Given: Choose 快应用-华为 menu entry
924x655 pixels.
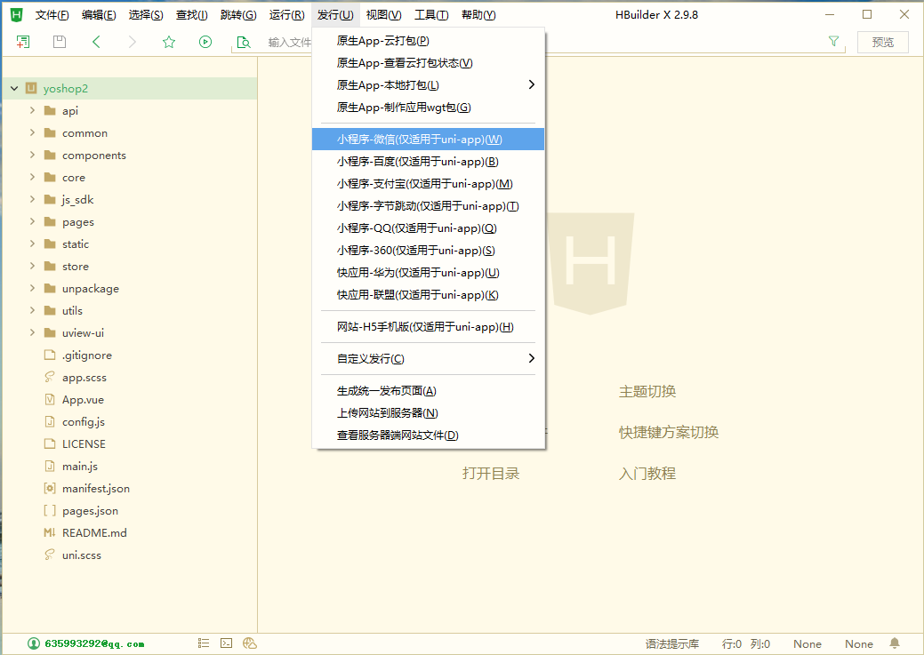Looking at the screenshot, I should coord(429,273).
